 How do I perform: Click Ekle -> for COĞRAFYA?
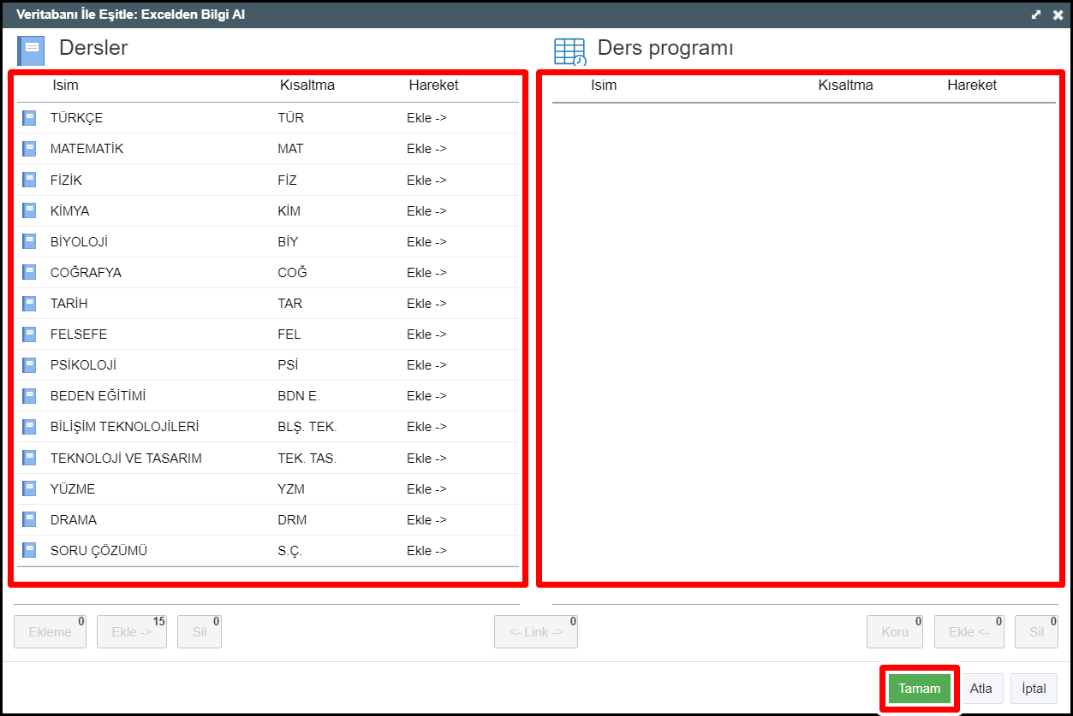pos(426,272)
